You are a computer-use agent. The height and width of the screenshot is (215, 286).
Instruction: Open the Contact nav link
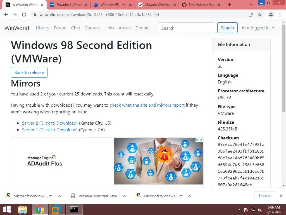(92, 28)
